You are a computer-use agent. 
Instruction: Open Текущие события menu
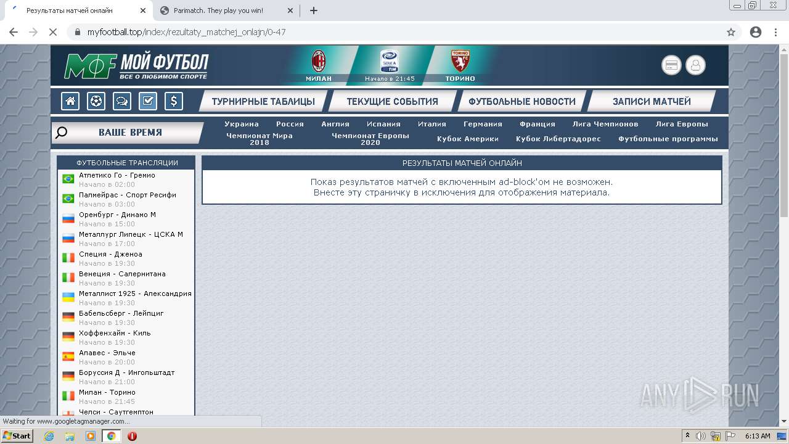pos(392,101)
